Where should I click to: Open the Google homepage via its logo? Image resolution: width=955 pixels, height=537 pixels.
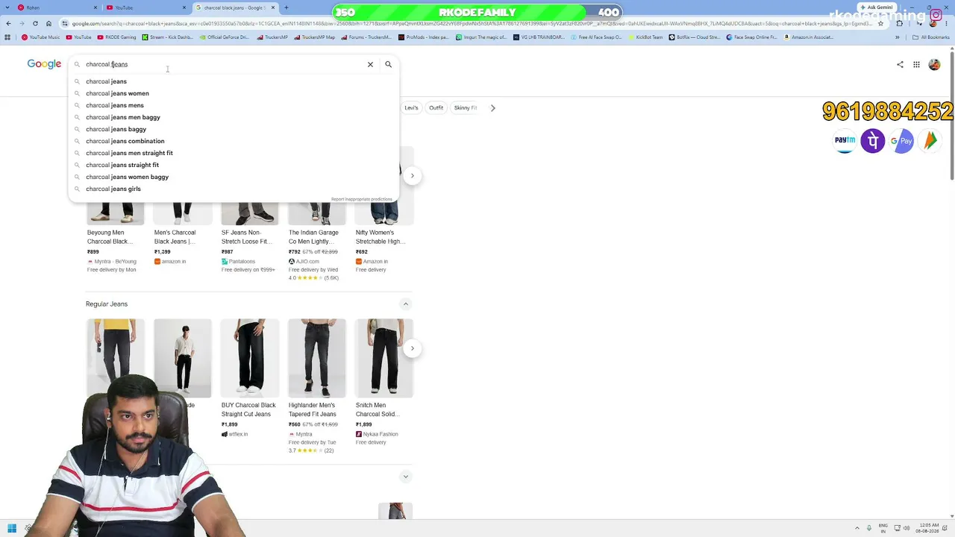pyautogui.click(x=44, y=64)
